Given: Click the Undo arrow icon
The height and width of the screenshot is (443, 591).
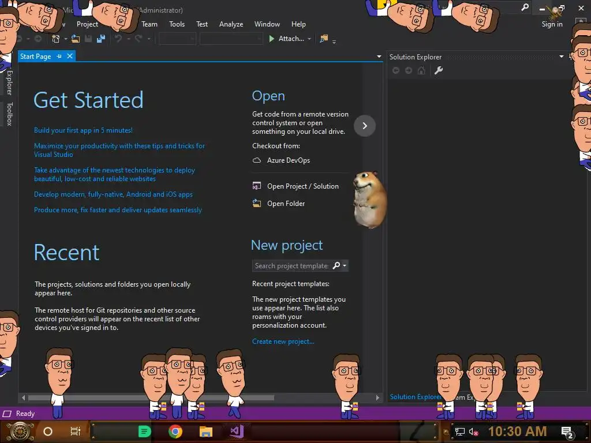Looking at the screenshot, I should coord(118,39).
